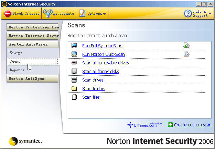Open the Options dropdown arrow
Image resolution: width=215 pixels, height=149 pixels.
tap(104, 14)
